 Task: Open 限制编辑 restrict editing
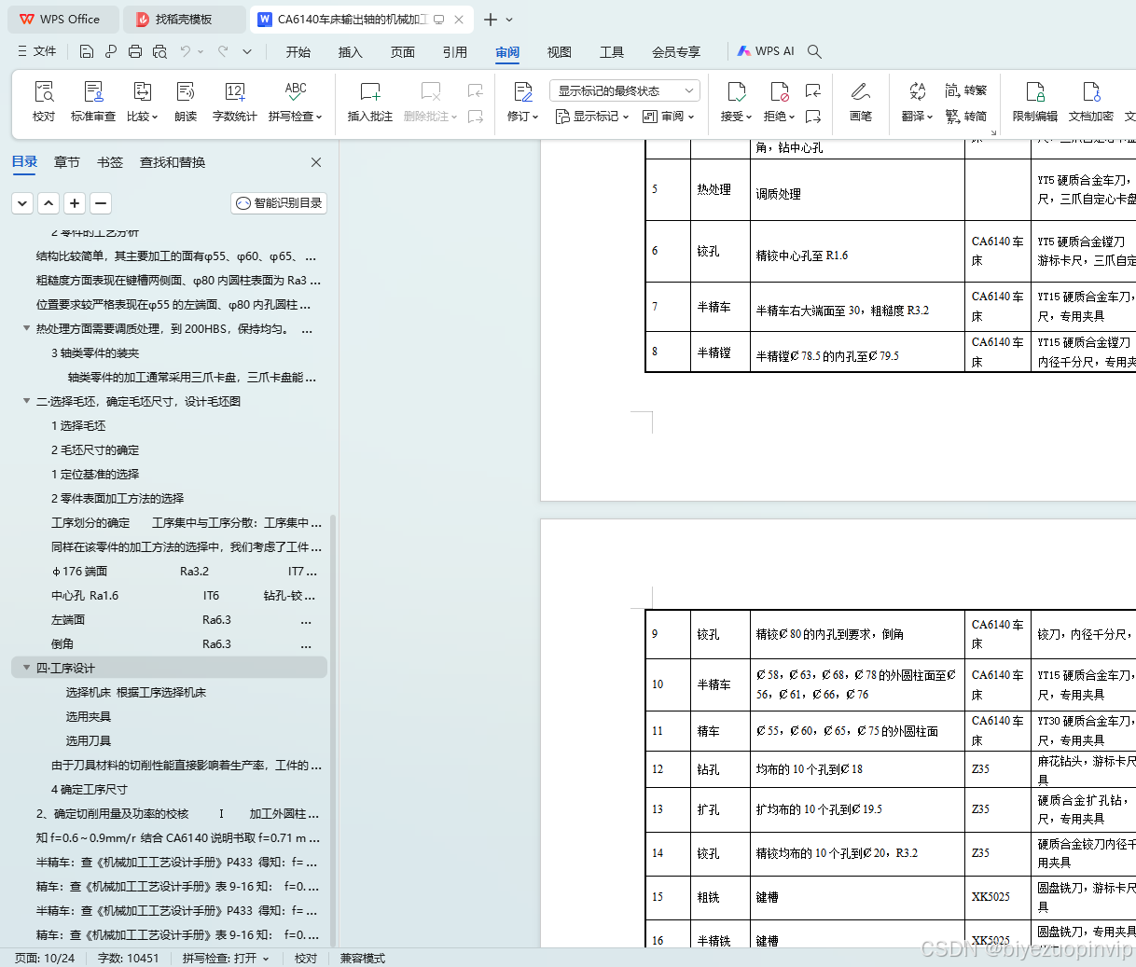(x=1035, y=101)
